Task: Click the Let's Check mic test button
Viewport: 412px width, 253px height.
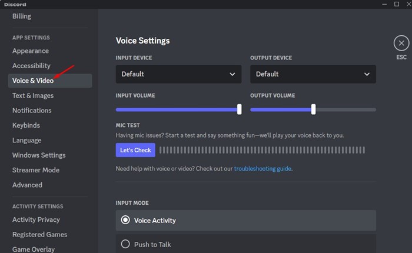Action: [135, 150]
